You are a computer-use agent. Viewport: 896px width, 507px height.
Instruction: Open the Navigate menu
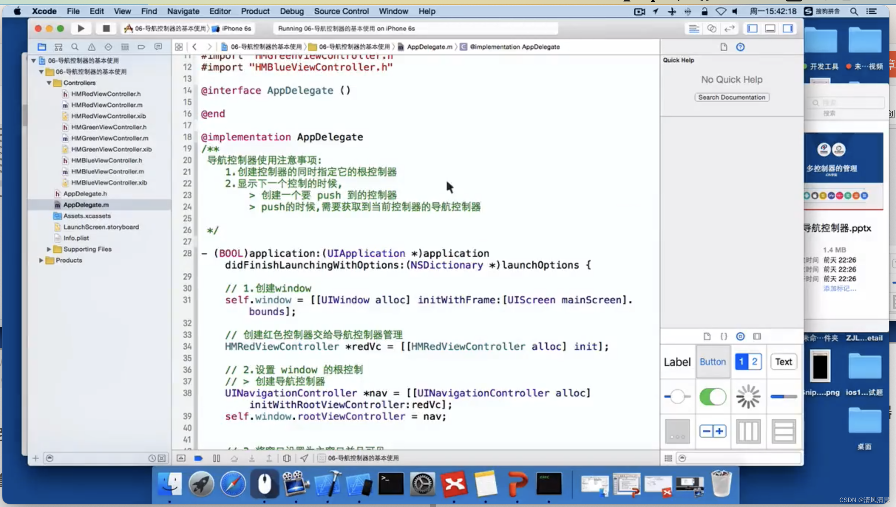[x=183, y=11]
